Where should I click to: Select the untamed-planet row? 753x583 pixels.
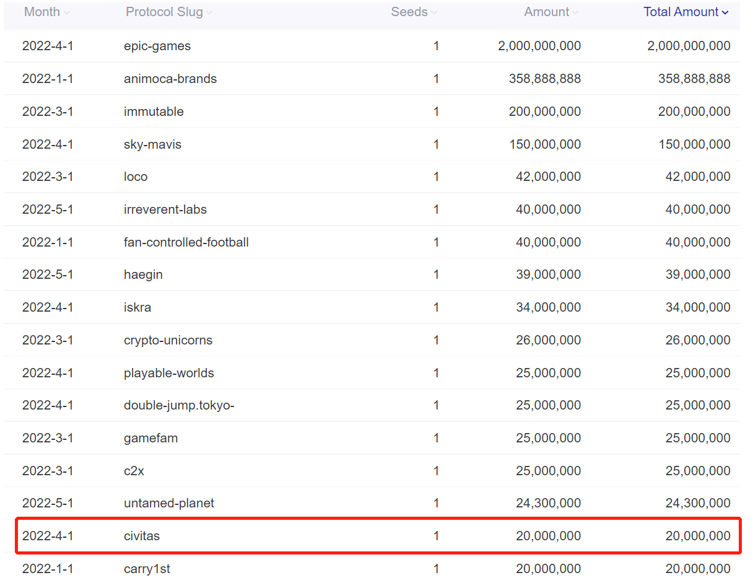click(x=171, y=502)
